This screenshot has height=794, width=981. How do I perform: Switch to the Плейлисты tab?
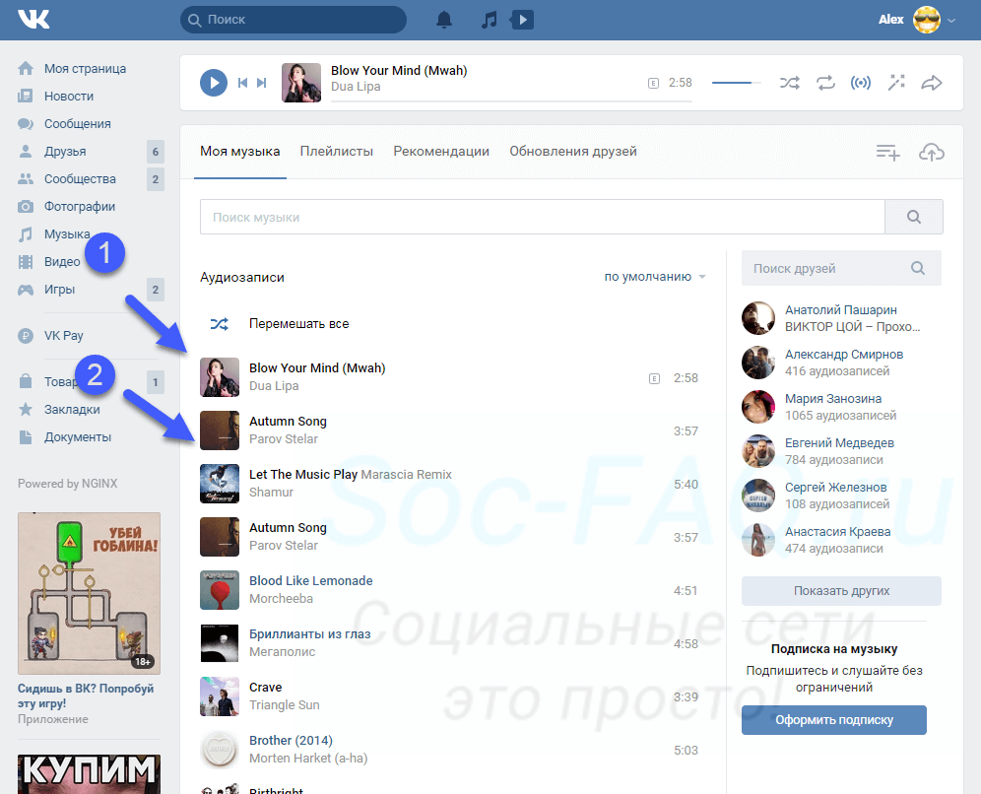(x=337, y=152)
